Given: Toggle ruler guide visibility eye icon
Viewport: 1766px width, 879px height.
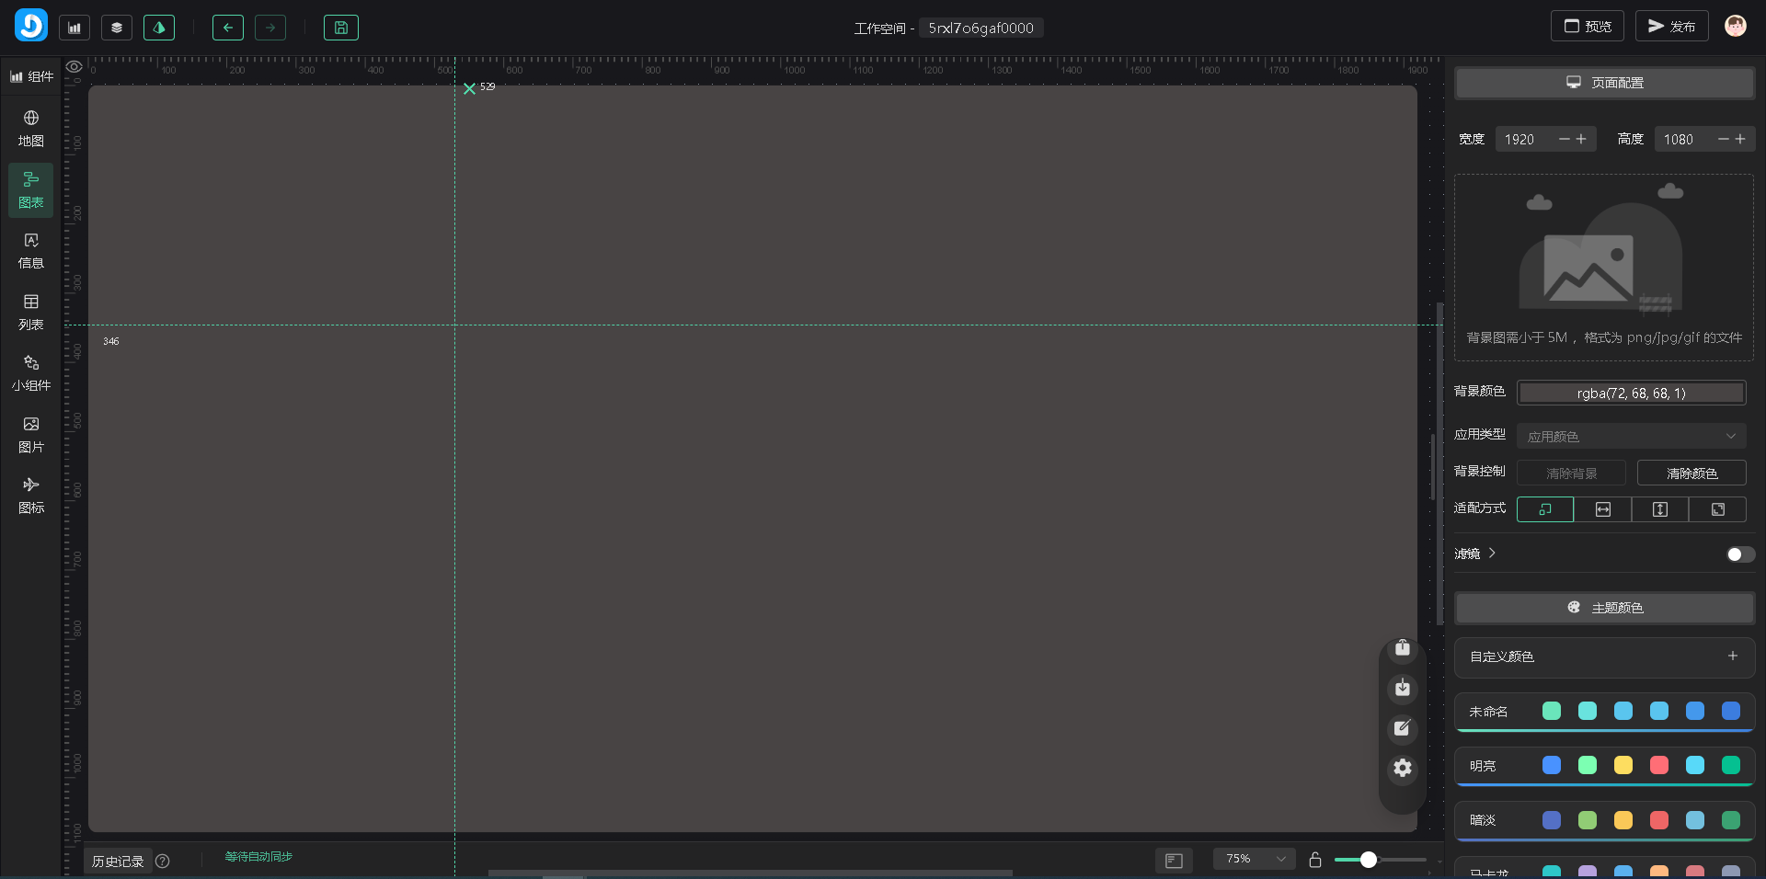Looking at the screenshot, I should (75, 67).
